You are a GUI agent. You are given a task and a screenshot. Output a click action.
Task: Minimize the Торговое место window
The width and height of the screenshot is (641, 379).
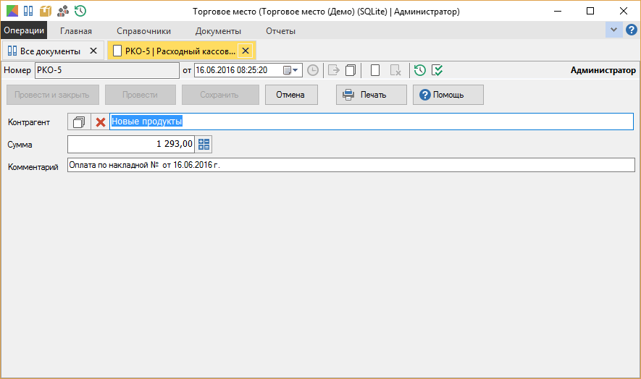click(x=558, y=11)
